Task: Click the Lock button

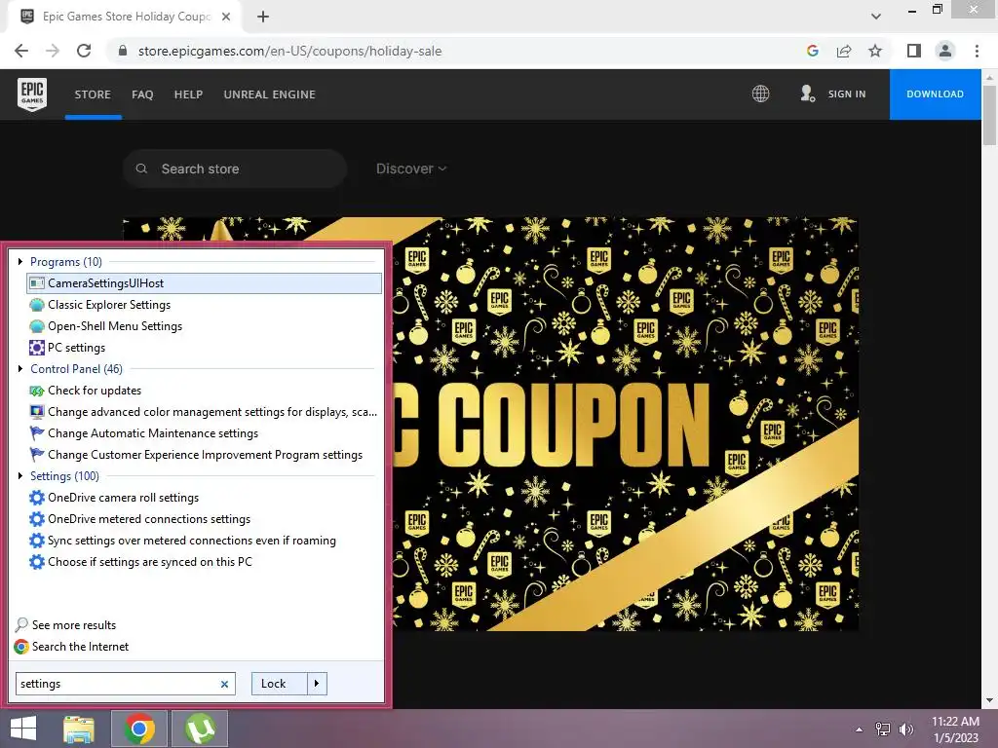Action: [280, 684]
